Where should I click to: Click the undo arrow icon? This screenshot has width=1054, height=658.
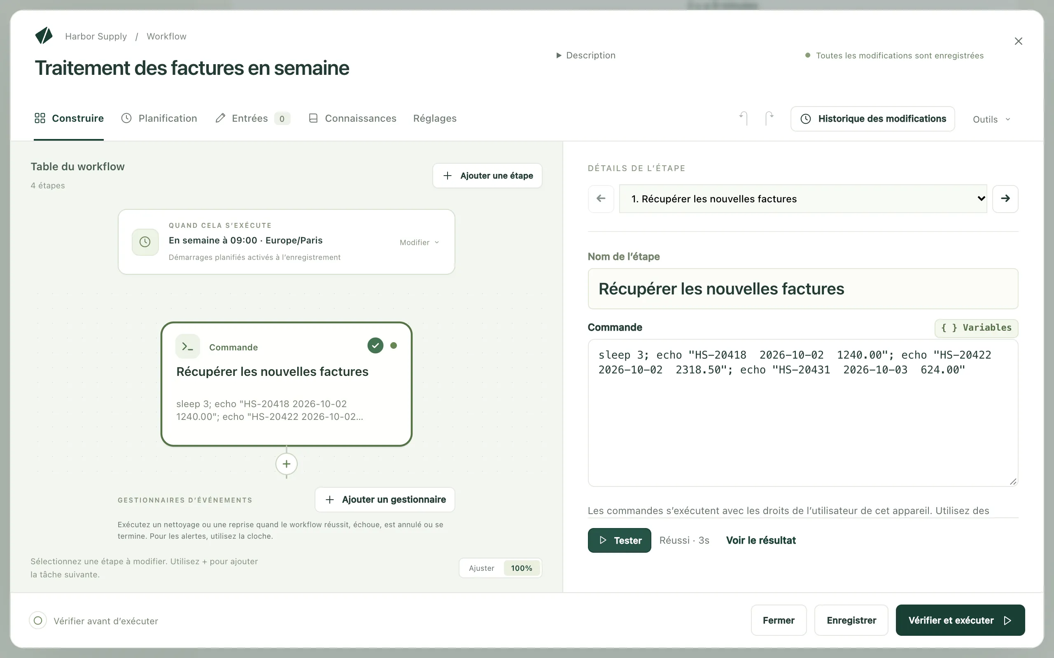(x=744, y=118)
